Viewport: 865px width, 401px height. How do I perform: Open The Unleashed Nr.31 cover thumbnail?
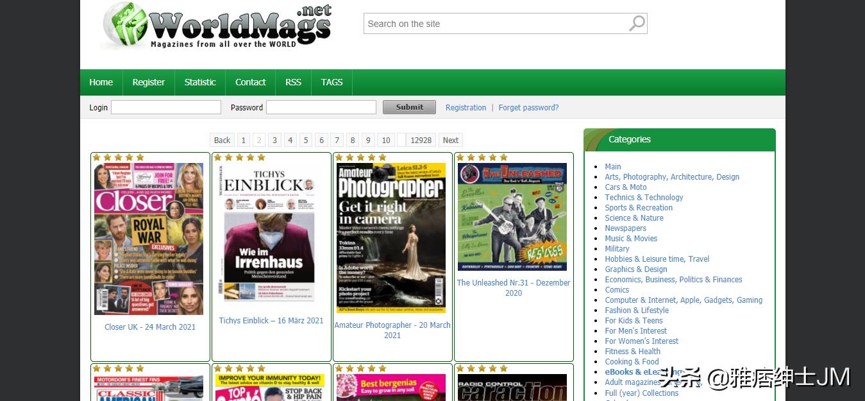click(512, 217)
